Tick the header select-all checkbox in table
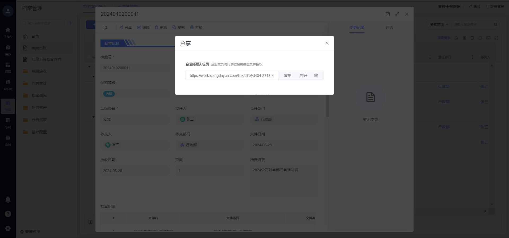Image resolution: width=509 pixels, height=238 pixels. pyautogui.click(x=89, y=57)
